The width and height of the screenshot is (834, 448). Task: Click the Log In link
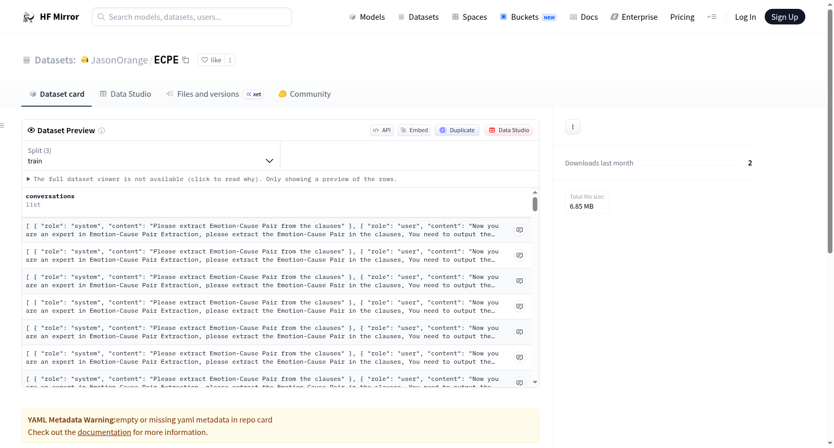pyautogui.click(x=745, y=17)
